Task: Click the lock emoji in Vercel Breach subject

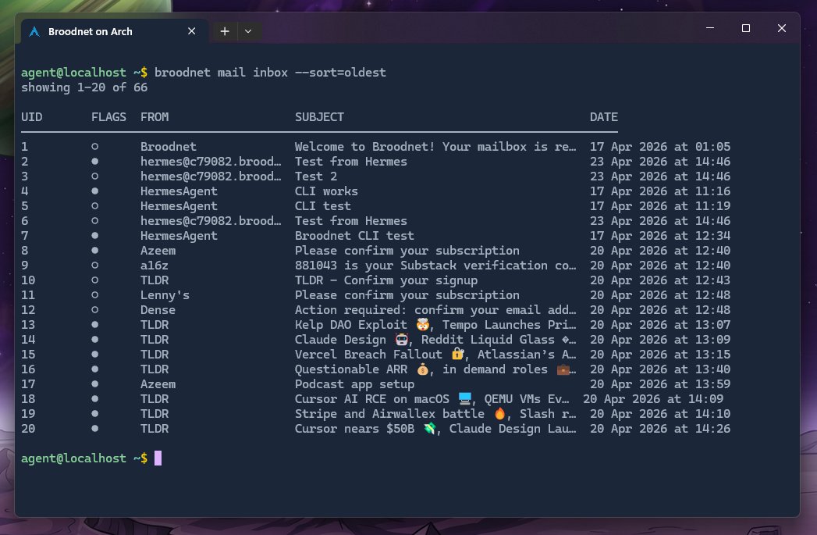Action: pos(457,354)
